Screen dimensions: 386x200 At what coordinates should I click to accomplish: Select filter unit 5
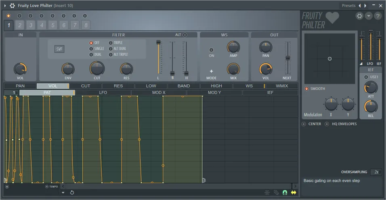click(52, 25)
